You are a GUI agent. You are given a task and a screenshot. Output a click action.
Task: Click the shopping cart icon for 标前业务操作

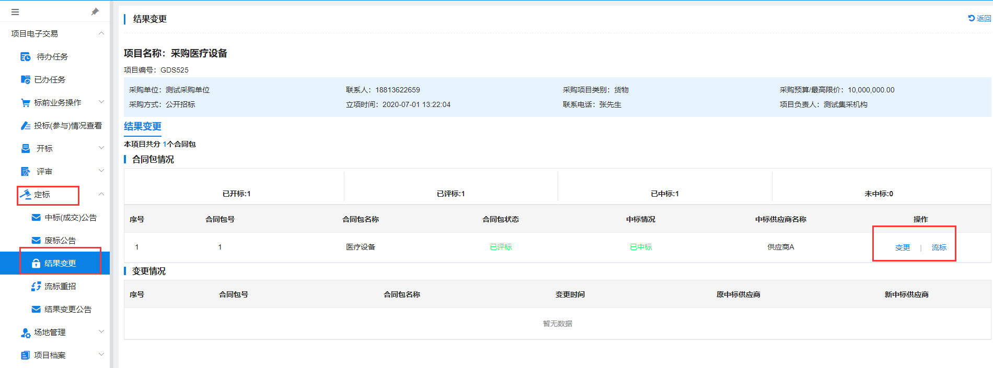click(x=25, y=103)
